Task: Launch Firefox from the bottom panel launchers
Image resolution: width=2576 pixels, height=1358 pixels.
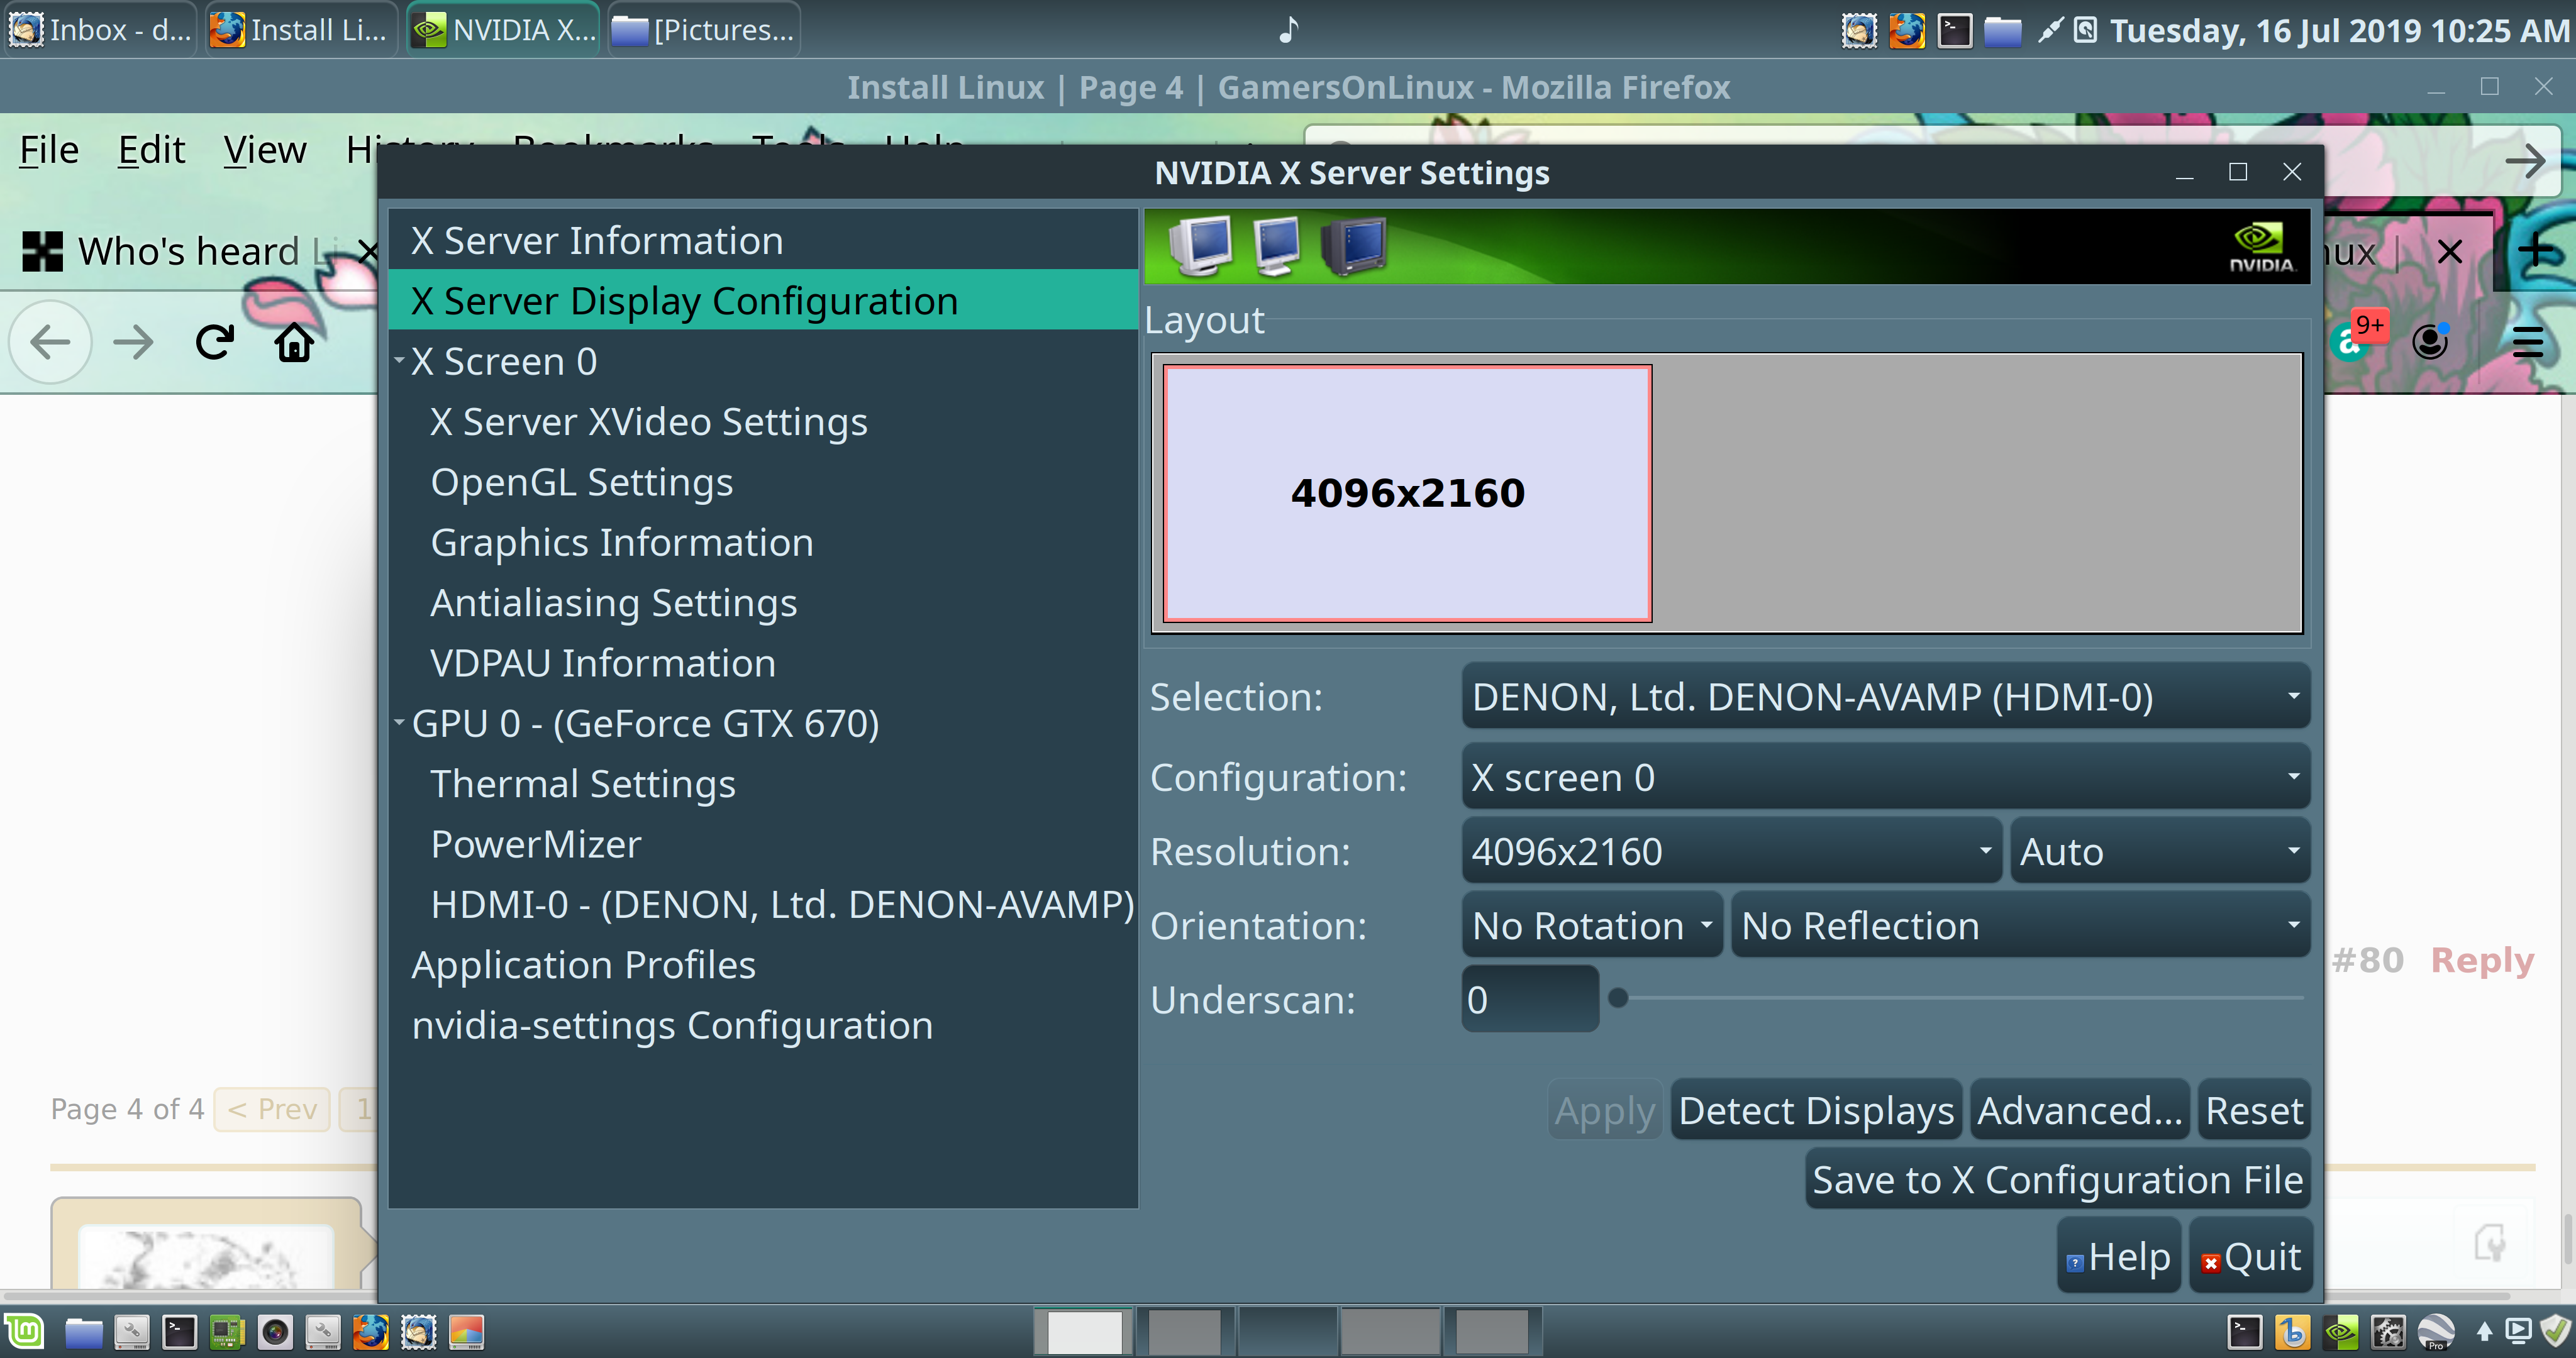Action: [x=370, y=1332]
